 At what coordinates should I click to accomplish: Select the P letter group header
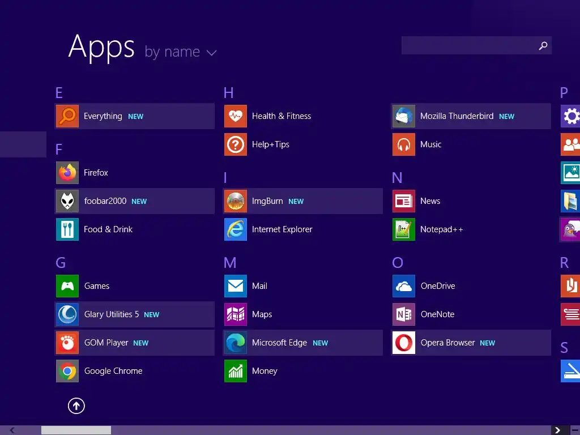[564, 93]
